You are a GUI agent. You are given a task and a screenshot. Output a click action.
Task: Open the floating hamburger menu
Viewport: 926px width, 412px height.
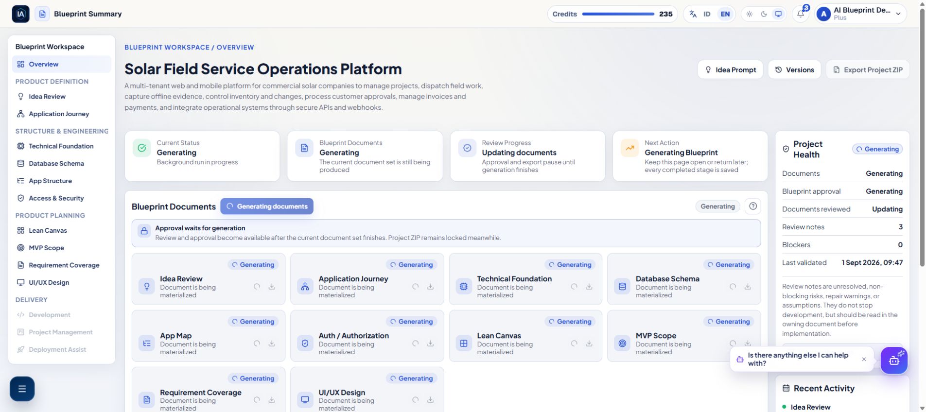(22, 389)
